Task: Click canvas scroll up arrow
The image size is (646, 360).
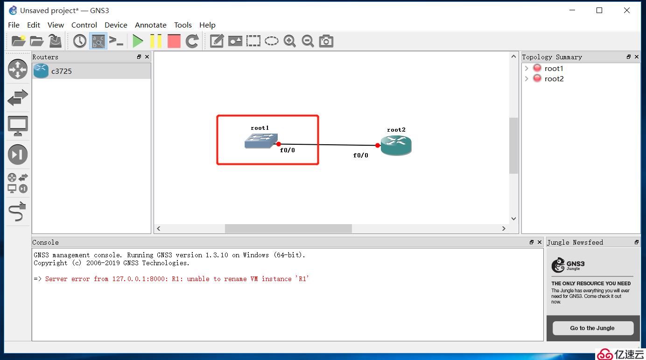Action: (x=513, y=56)
